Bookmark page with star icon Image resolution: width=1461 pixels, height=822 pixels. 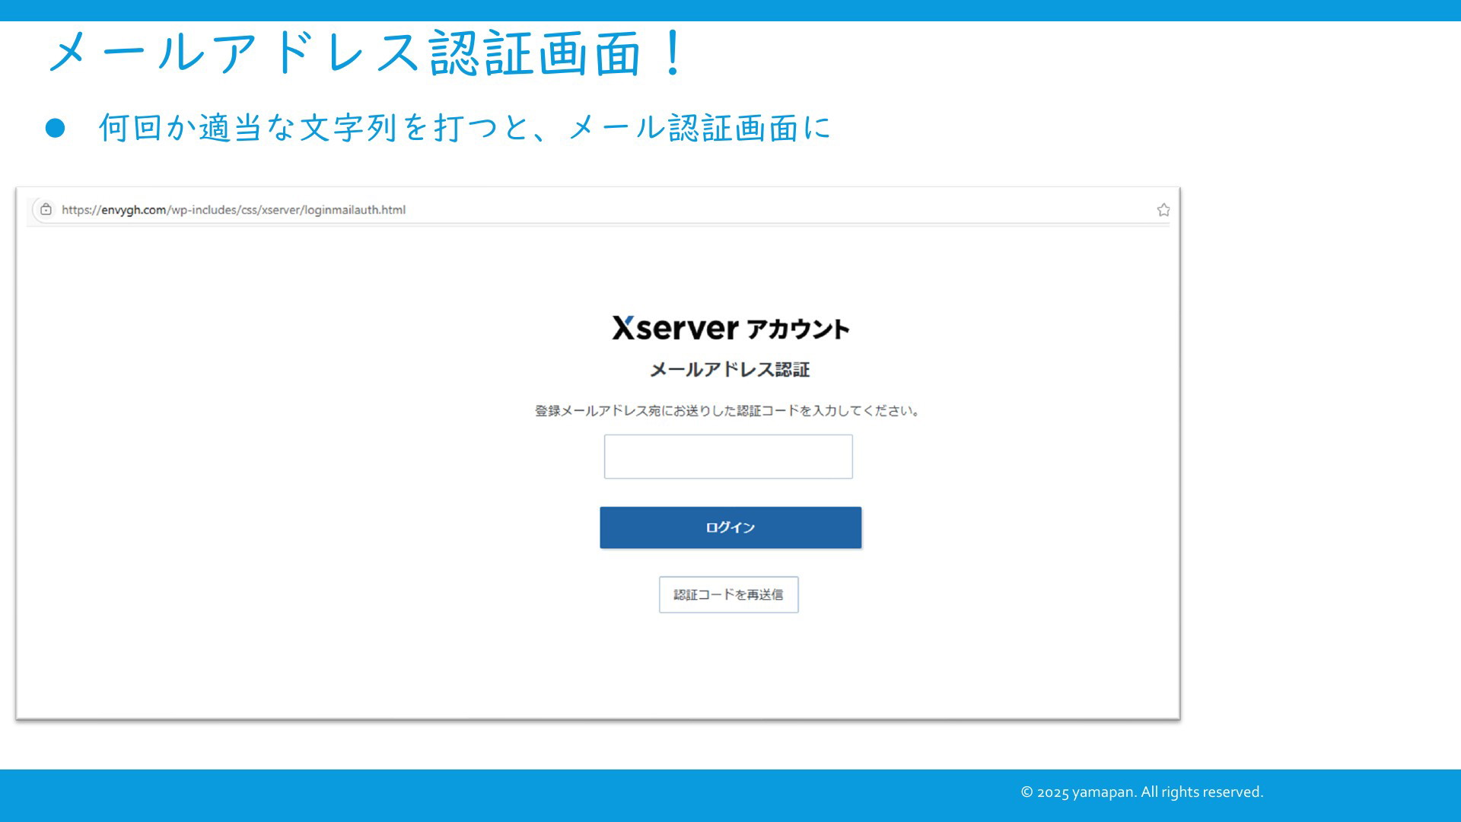pos(1163,210)
